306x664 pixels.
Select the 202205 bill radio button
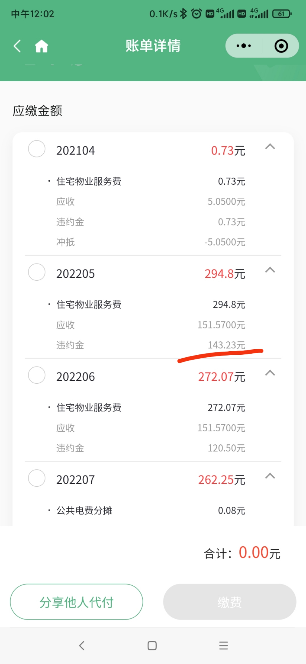pyautogui.click(x=37, y=272)
